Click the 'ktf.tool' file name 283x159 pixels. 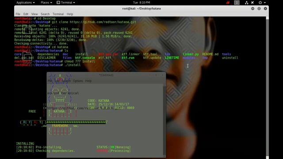(150, 54)
